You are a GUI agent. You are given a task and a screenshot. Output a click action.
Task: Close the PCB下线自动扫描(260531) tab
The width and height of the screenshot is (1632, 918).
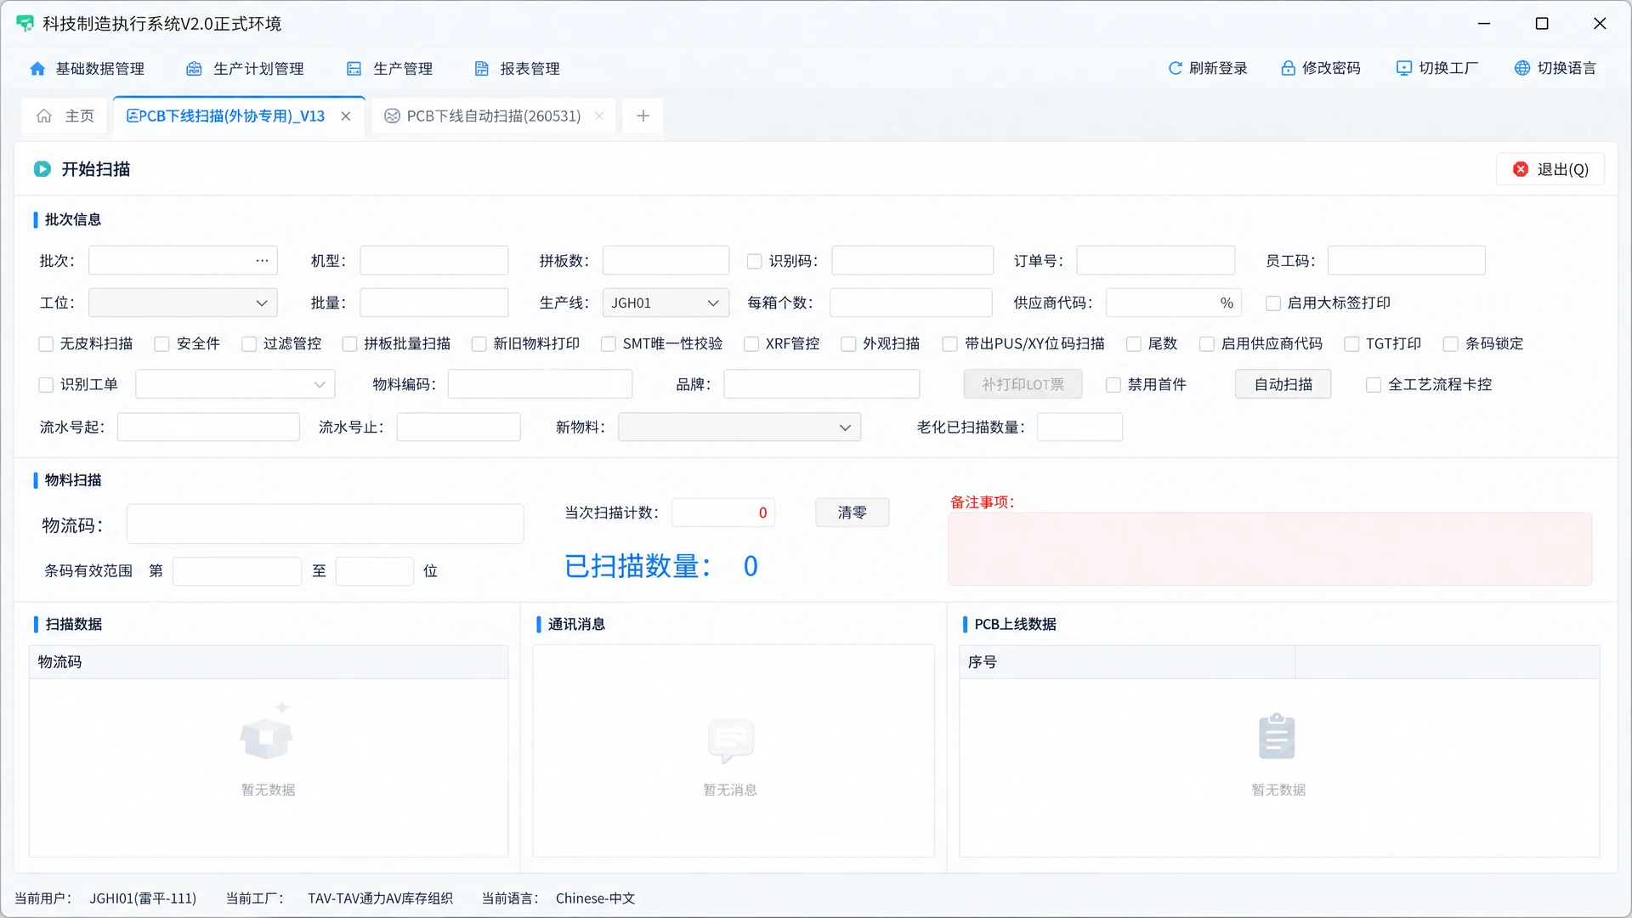(599, 116)
